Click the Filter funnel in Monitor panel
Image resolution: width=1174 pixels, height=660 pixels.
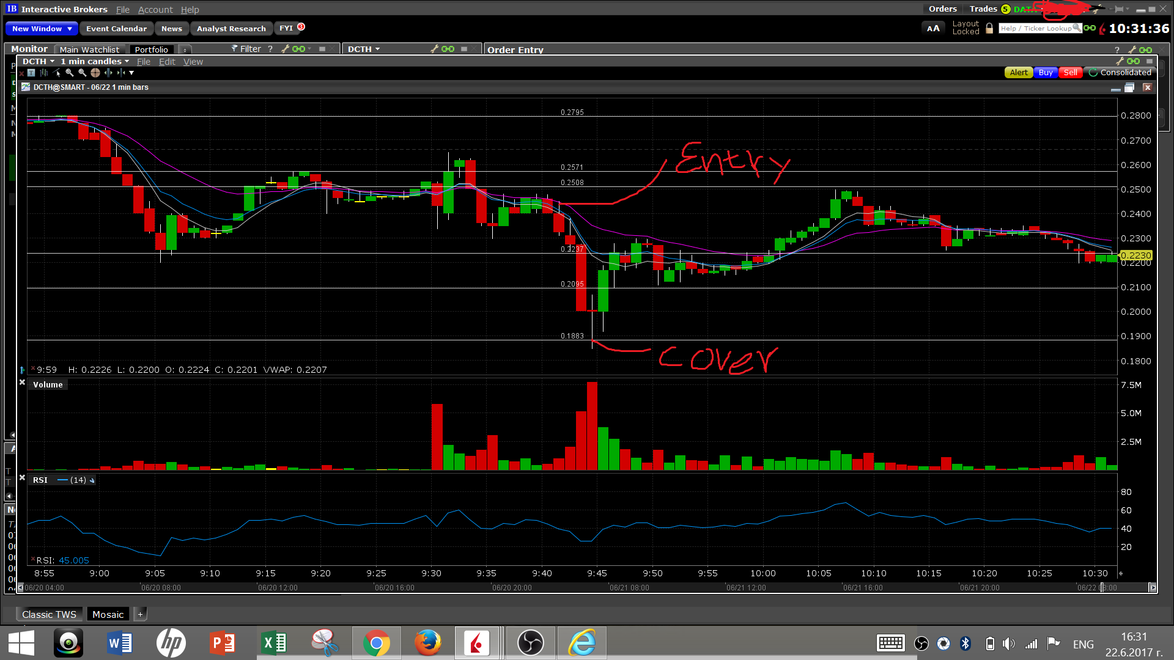coord(234,49)
